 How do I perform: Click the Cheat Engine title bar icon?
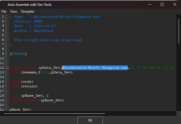click(4, 4)
